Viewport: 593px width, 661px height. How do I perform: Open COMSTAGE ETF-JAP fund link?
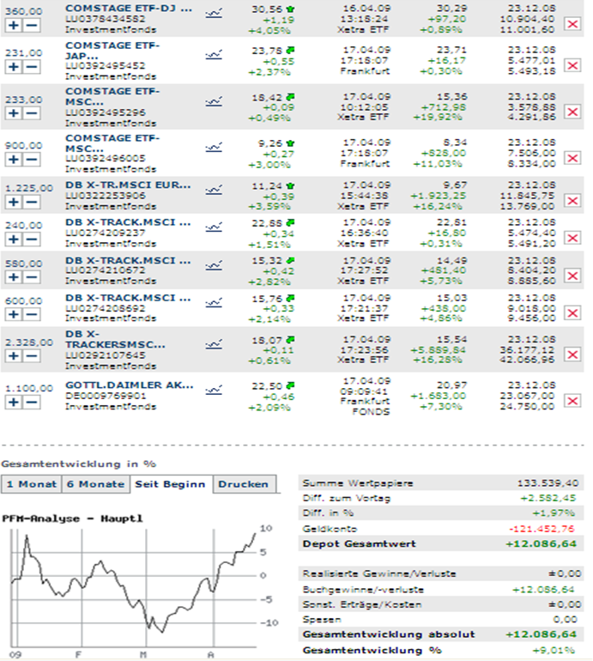(112, 51)
